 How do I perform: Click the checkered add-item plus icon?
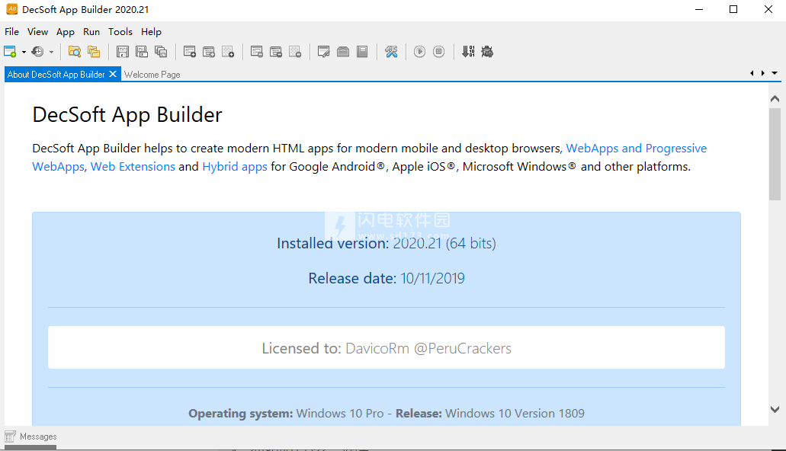click(228, 52)
